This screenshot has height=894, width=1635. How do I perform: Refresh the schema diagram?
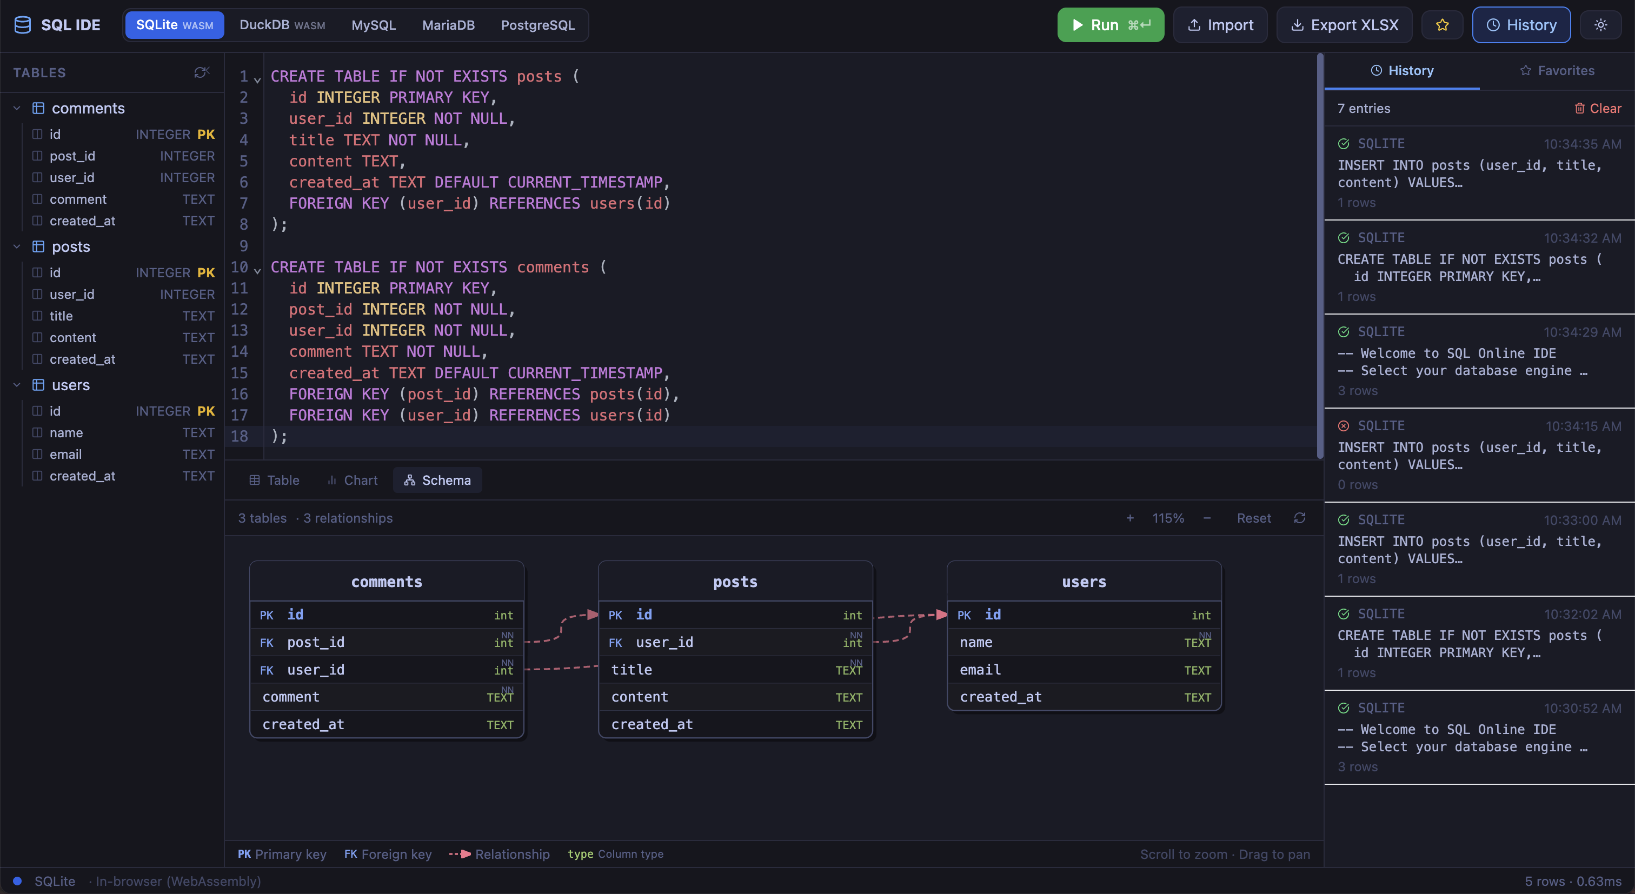[x=1299, y=518]
